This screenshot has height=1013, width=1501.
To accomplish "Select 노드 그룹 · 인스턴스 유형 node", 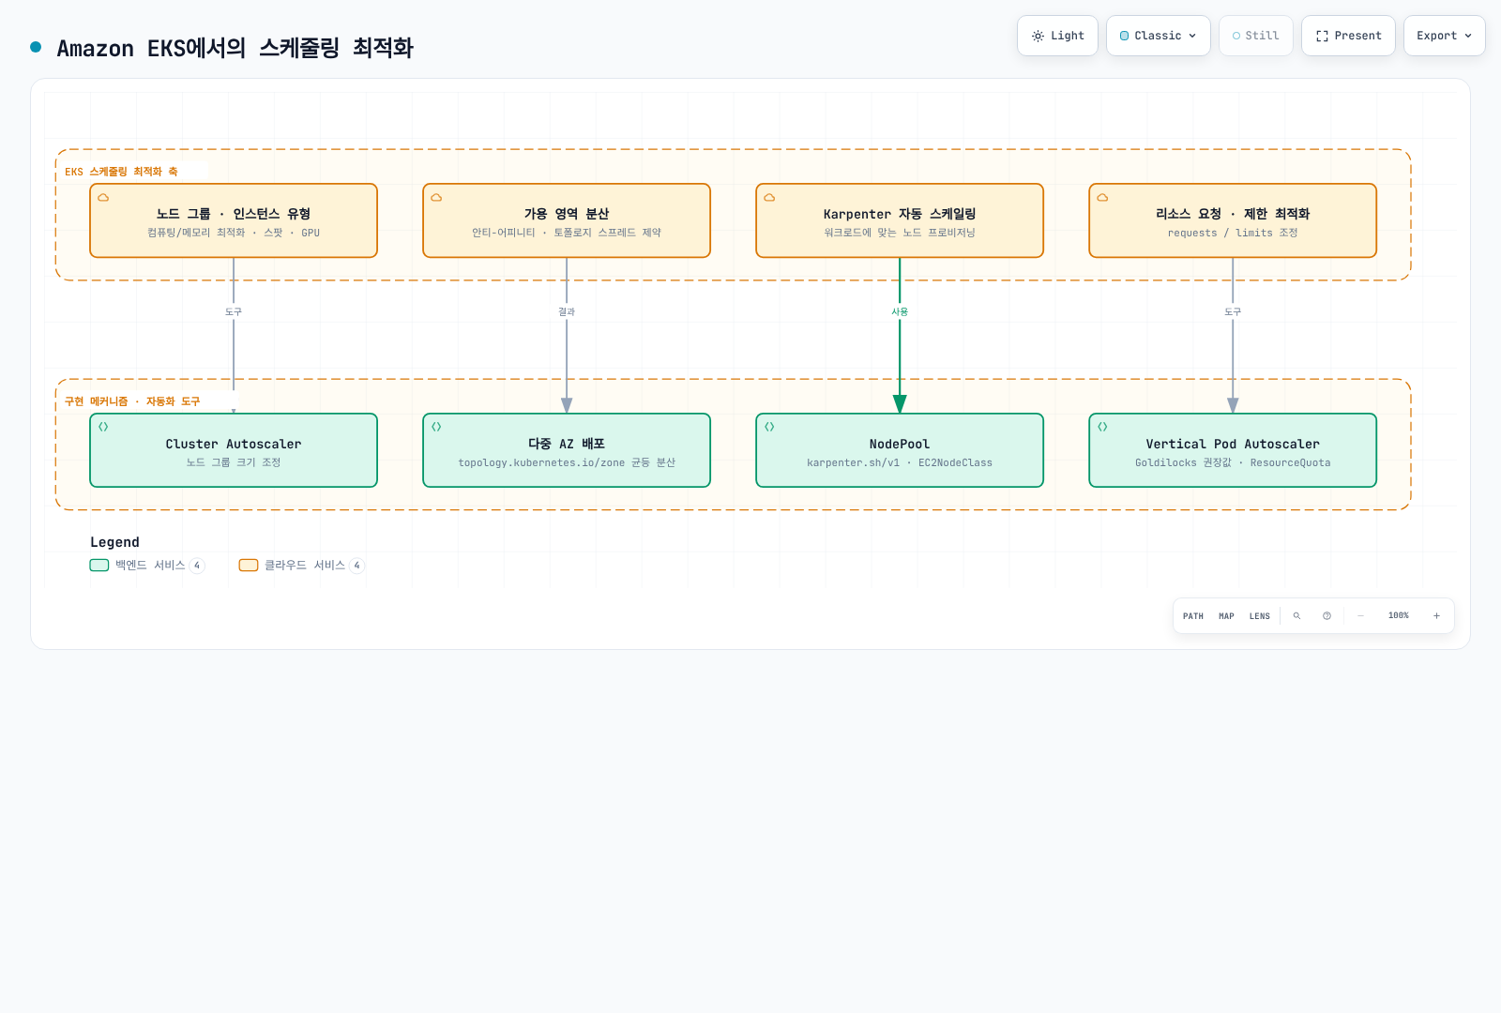I will tap(234, 220).
